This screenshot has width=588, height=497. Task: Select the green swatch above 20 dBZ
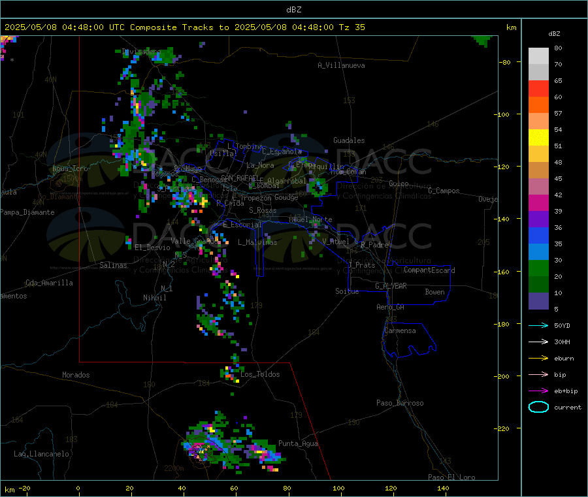tap(538, 268)
